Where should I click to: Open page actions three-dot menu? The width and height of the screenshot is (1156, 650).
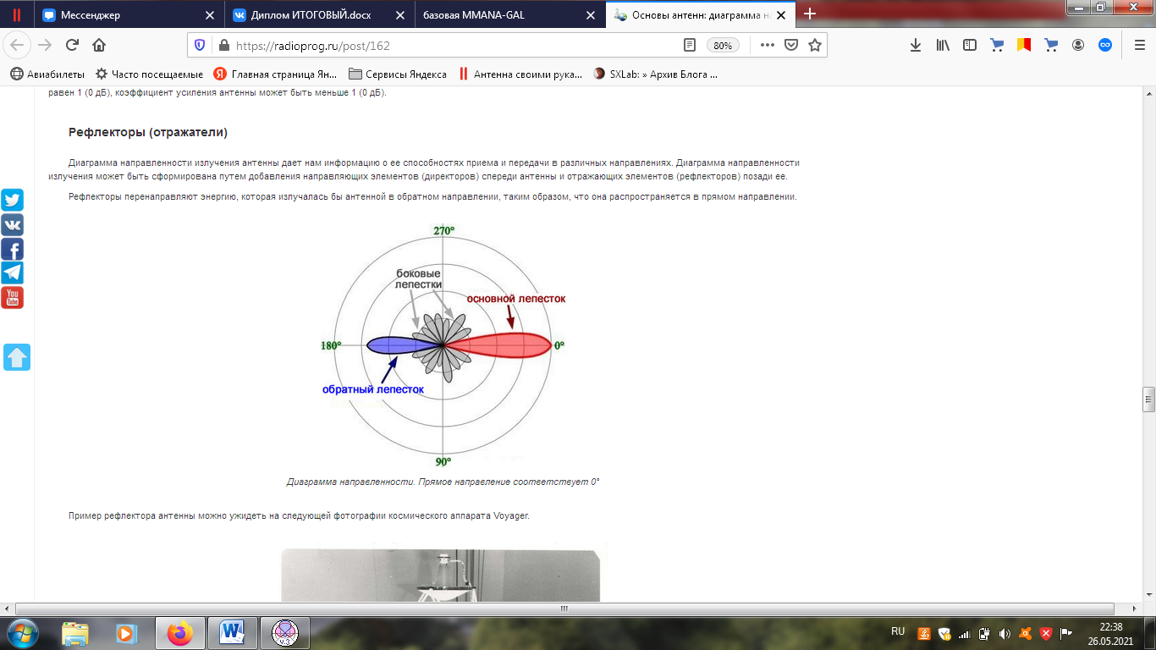point(768,45)
